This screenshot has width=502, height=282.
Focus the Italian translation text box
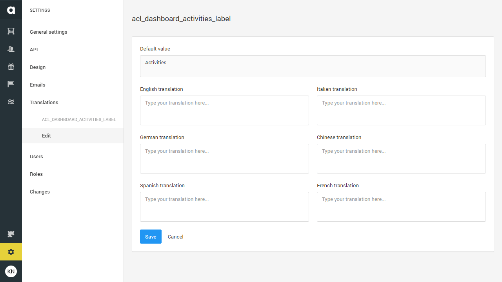pyautogui.click(x=401, y=110)
